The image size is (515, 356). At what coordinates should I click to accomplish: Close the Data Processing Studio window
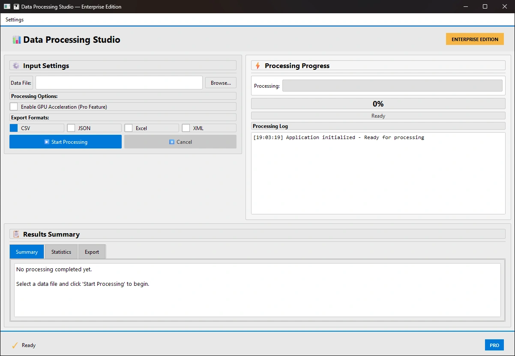[505, 6]
